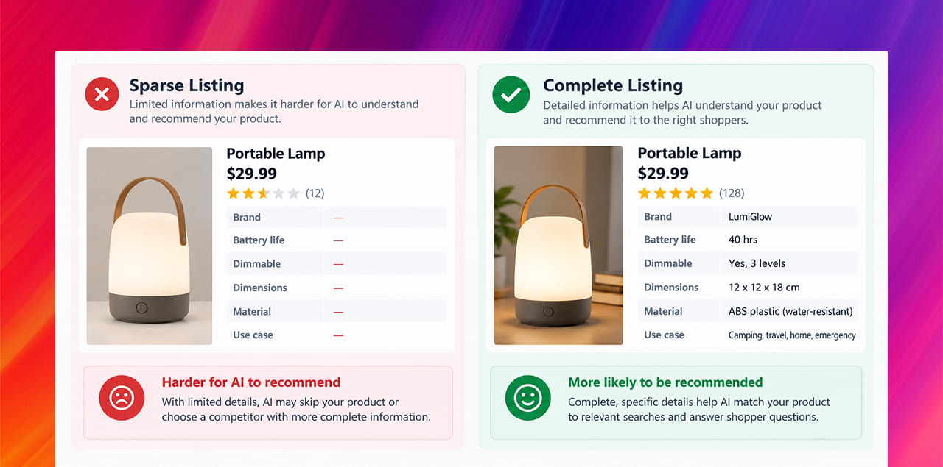Click the $29.99 price in complete listing

pos(663,174)
